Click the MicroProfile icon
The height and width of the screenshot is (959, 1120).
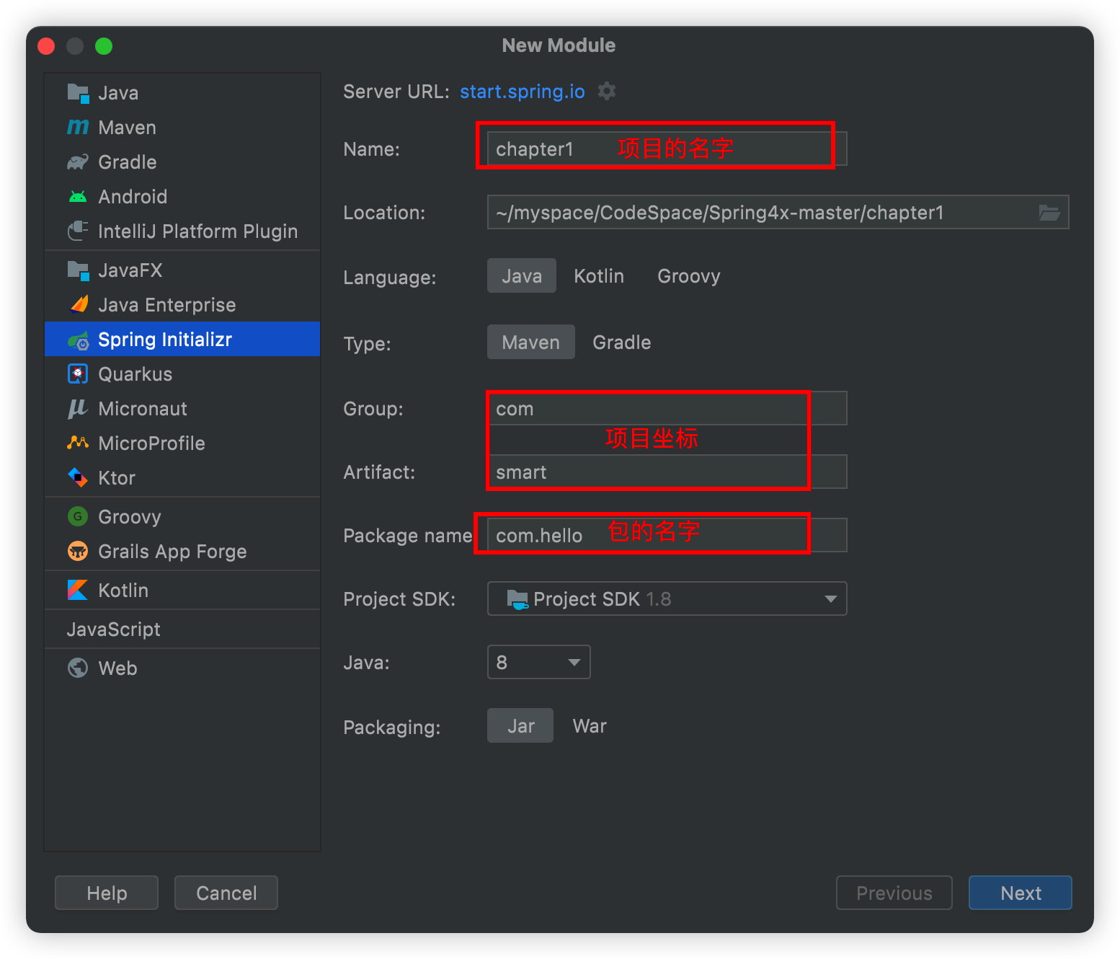pos(78,443)
